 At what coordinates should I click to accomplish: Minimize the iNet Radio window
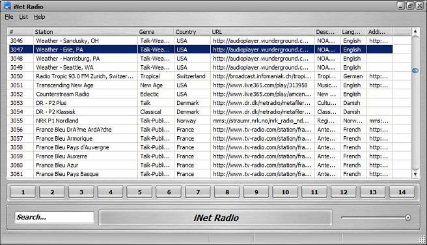coord(400,6)
